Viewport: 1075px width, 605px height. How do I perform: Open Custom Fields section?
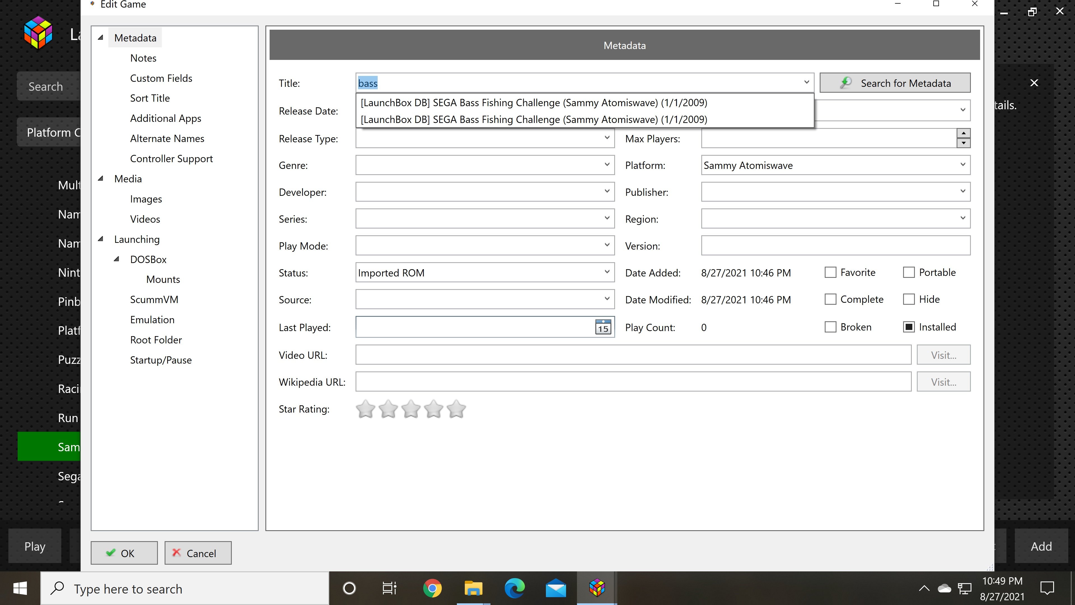pyautogui.click(x=161, y=78)
